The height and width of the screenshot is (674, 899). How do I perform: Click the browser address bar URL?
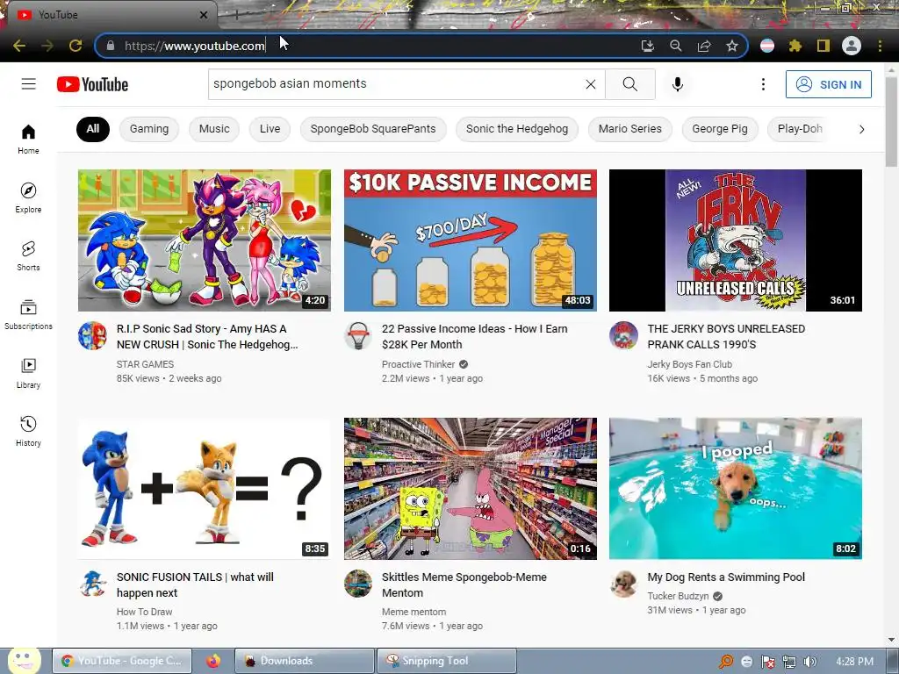pyautogui.click(x=194, y=46)
